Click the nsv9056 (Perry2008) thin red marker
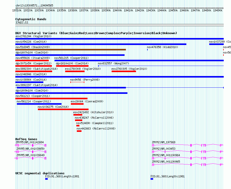Image resolution: width=231 pixels, height=189 pixels. coord(77,82)
